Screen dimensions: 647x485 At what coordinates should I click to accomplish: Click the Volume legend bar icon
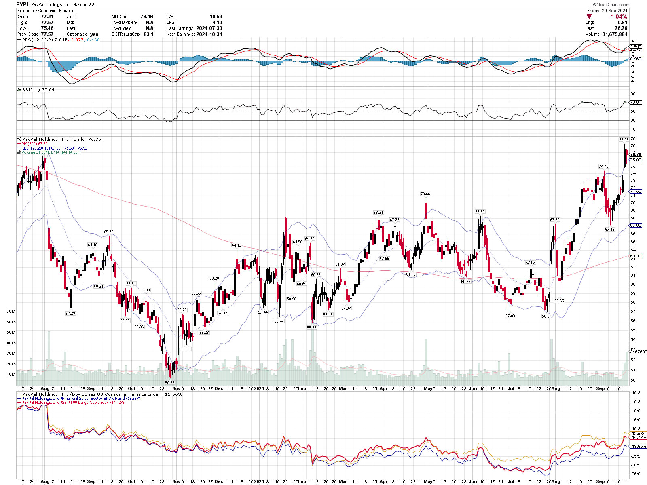(19, 152)
